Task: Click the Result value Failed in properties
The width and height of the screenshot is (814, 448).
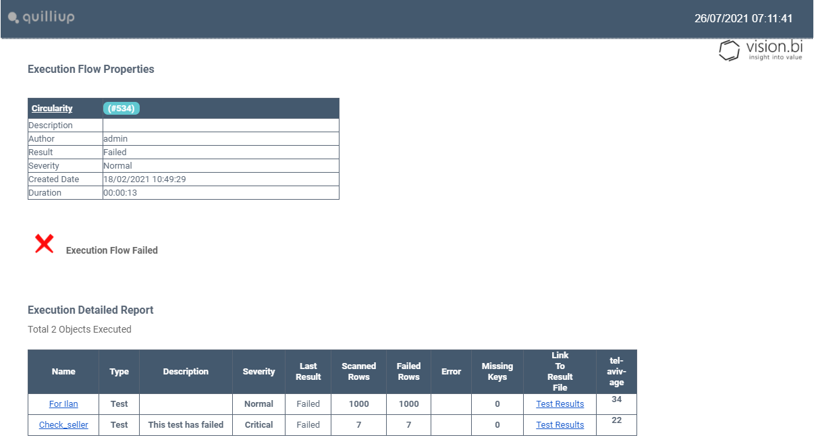Action: click(115, 152)
